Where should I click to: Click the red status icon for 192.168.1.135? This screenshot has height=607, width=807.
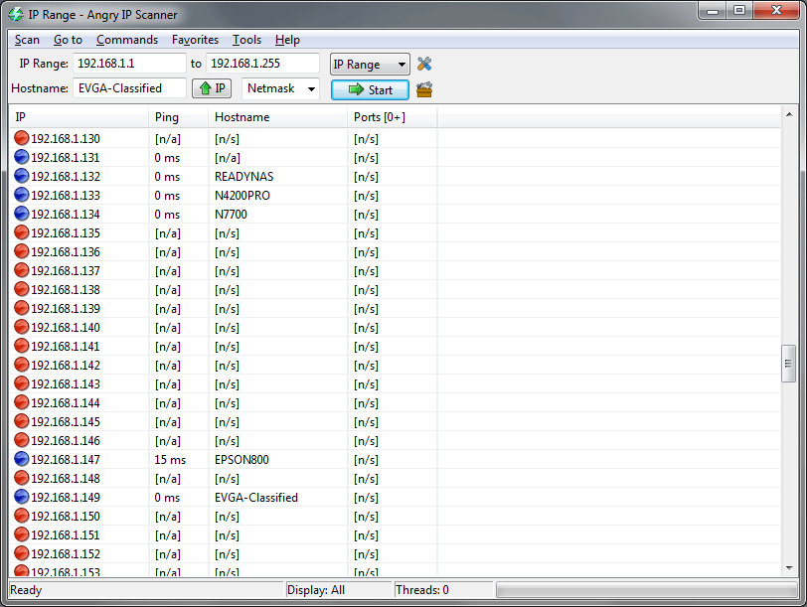(x=22, y=233)
